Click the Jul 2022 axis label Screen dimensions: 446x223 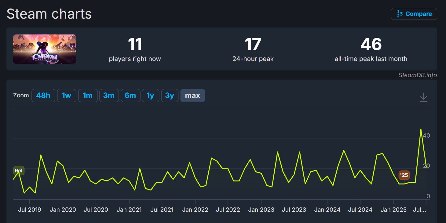(228, 210)
